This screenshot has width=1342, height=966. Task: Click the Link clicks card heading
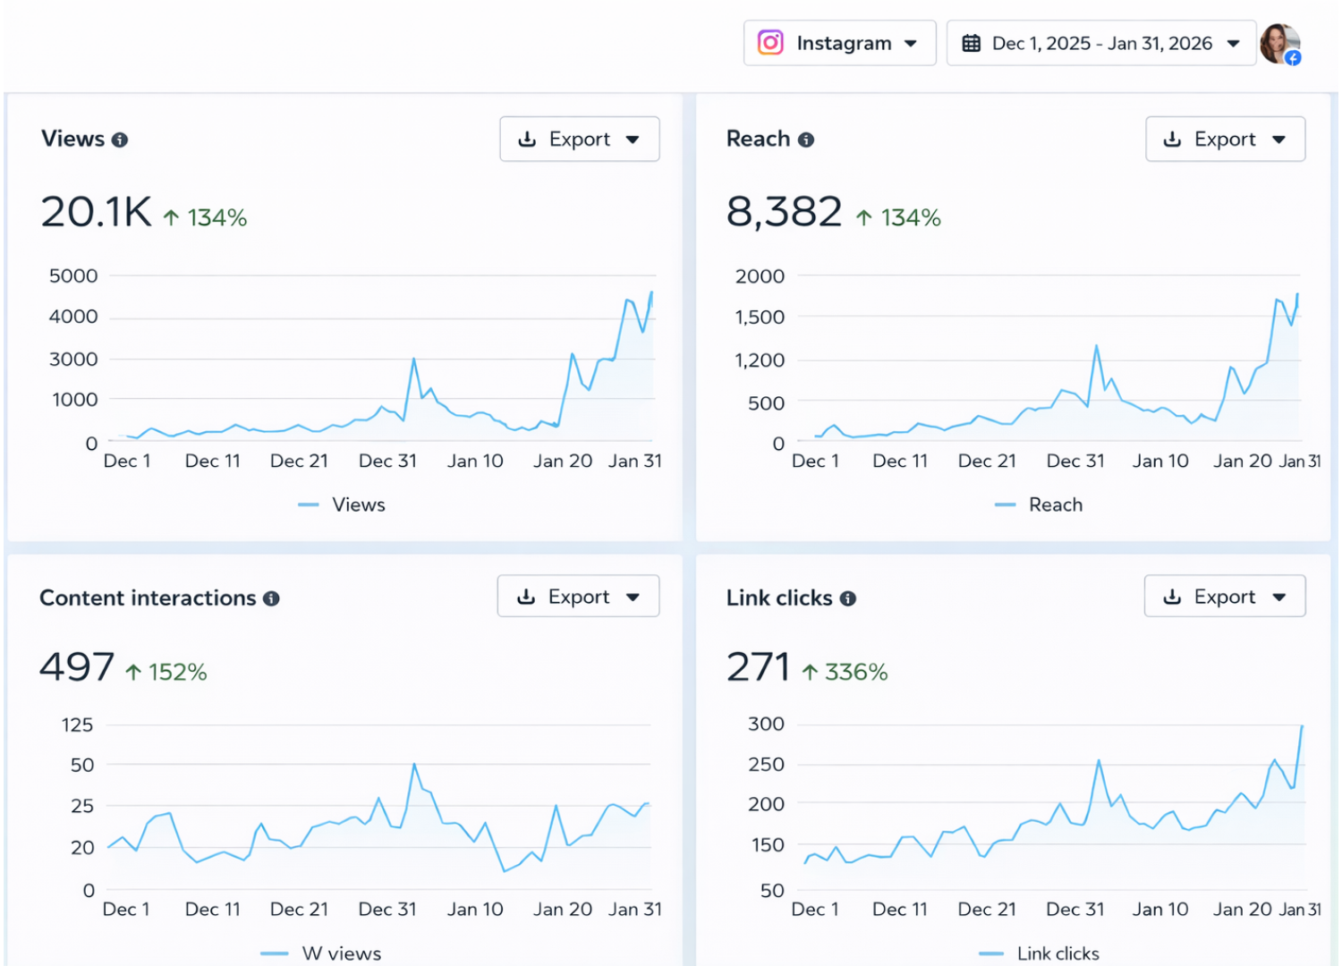(779, 597)
